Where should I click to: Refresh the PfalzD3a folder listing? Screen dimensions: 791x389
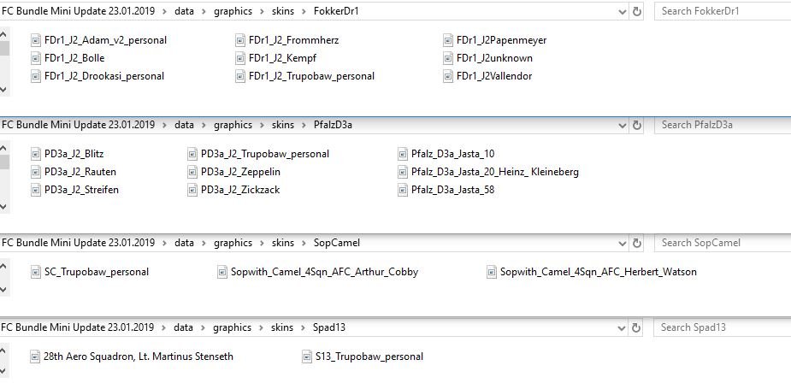tap(637, 125)
